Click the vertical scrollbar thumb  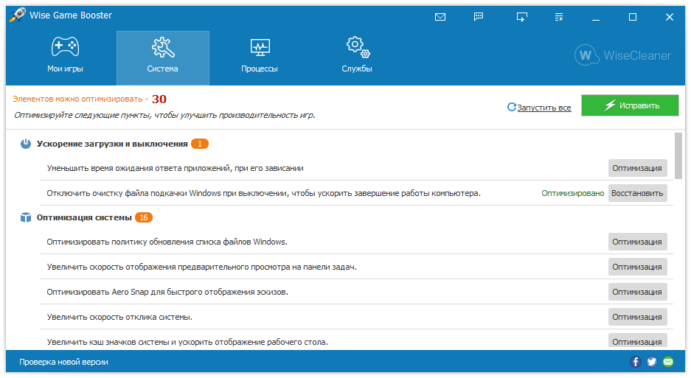coord(678,156)
